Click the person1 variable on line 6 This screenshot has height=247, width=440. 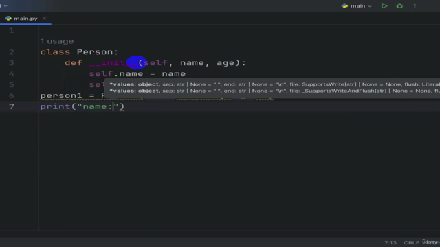pos(61,96)
